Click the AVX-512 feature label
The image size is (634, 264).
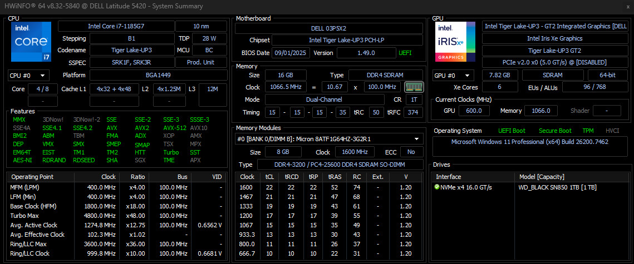point(174,128)
